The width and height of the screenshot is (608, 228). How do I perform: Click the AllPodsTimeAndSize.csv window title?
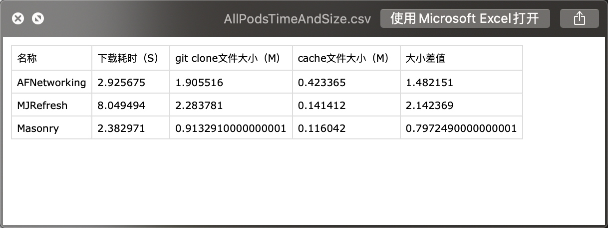[298, 19]
